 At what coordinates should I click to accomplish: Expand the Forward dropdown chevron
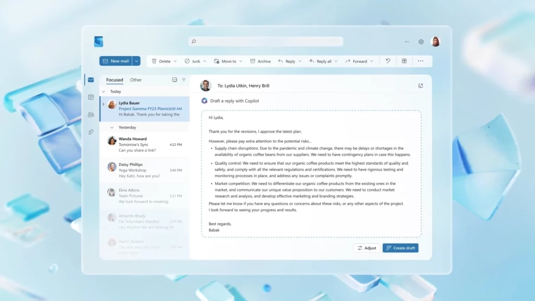click(x=372, y=62)
